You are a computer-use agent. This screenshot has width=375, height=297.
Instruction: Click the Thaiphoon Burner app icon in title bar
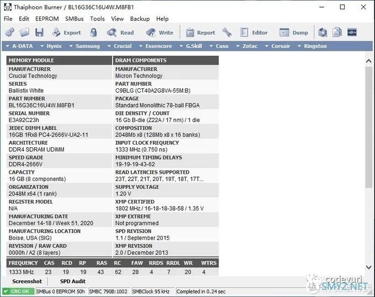tap(8, 7)
